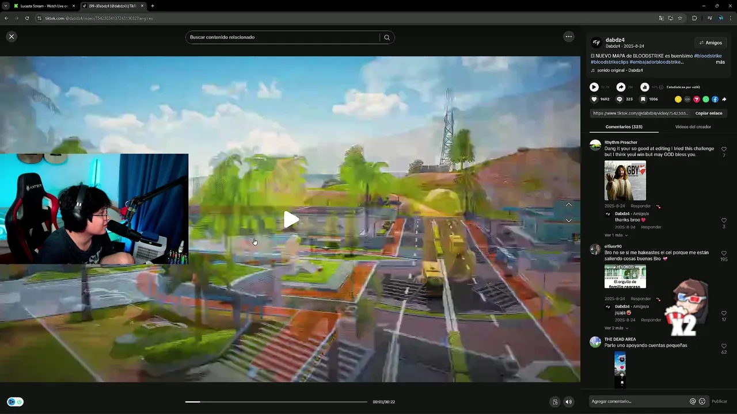Click the floating player toggle bottom left
The height and width of the screenshot is (414, 737).
pos(15,402)
